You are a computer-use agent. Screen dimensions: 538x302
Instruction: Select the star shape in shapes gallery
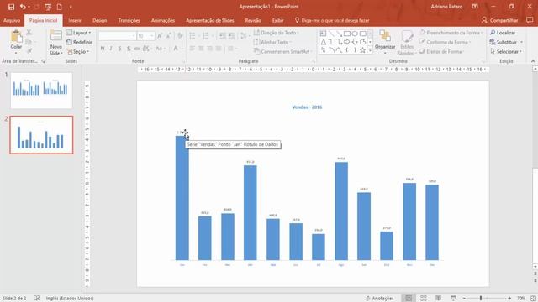click(x=362, y=50)
